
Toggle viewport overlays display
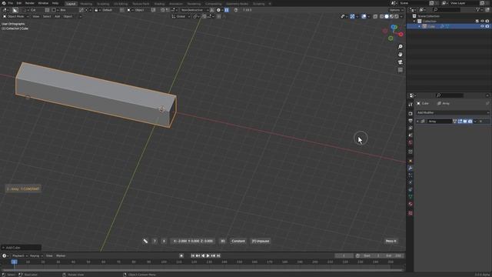(364, 16)
